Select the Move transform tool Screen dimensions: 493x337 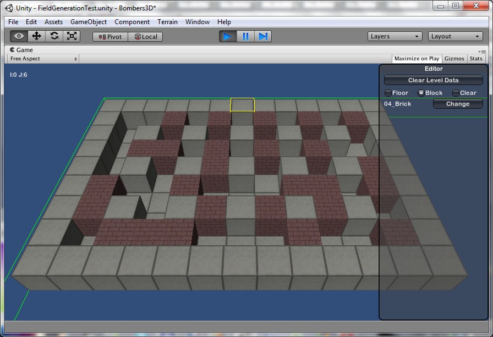[x=37, y=36]
